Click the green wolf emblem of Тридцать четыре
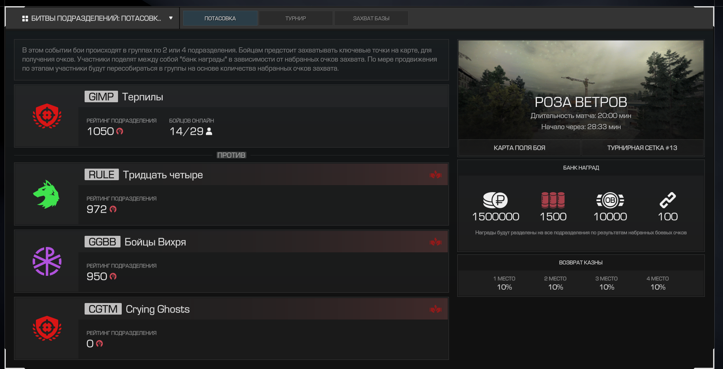 tap(46, 194)
